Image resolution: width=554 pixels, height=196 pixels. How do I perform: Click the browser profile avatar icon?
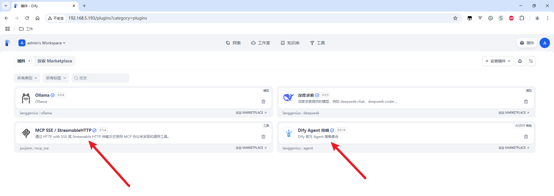pos(537,18)
